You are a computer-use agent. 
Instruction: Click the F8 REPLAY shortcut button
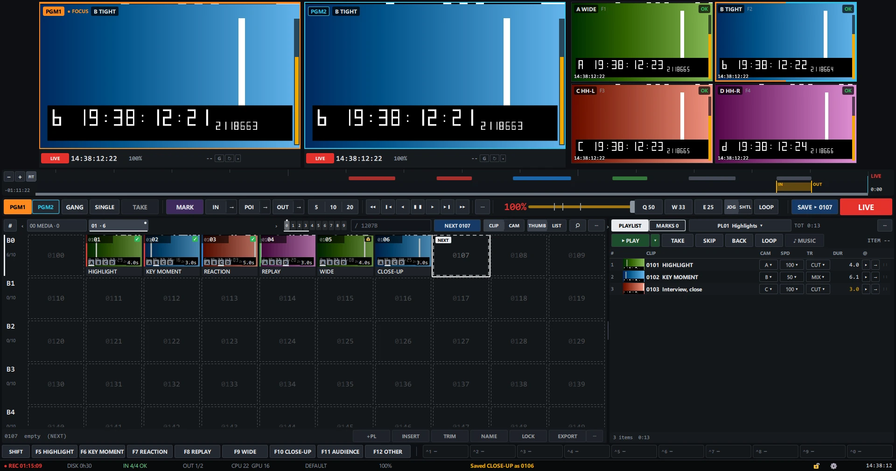[x=197, y=452]
